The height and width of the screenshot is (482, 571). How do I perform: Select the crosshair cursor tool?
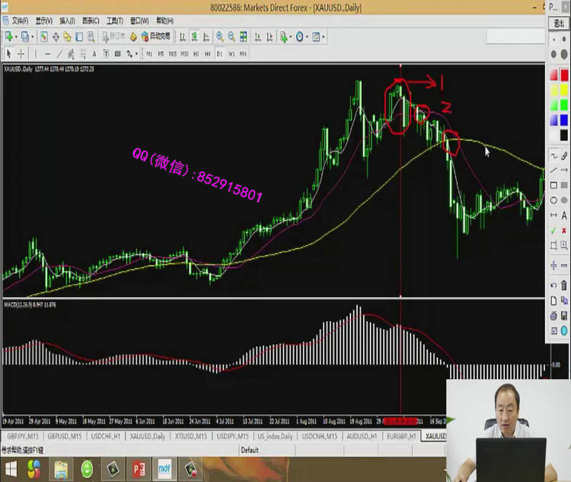tap(21, 53)
